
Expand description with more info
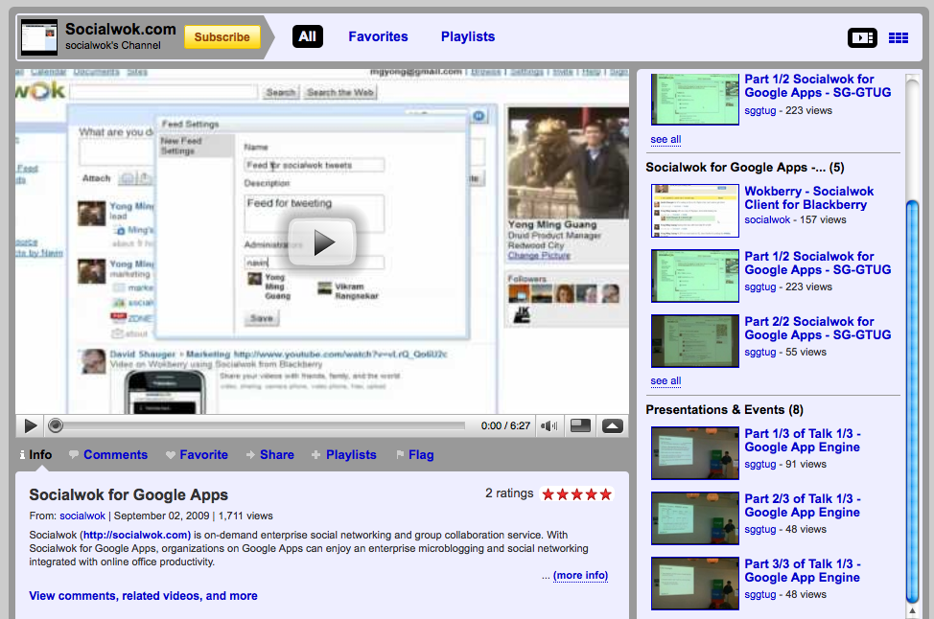click(x=580, y=576)
